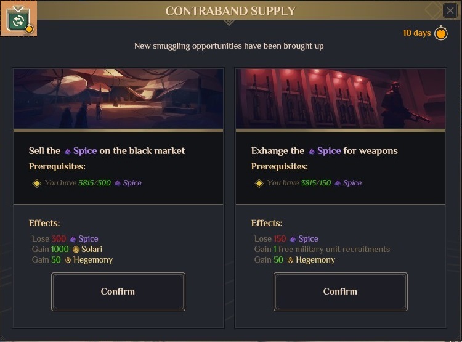Click the yellow diamond prerequisite marker for 3815/150
This screenshot has width=462, height=342.
point(259,183)
